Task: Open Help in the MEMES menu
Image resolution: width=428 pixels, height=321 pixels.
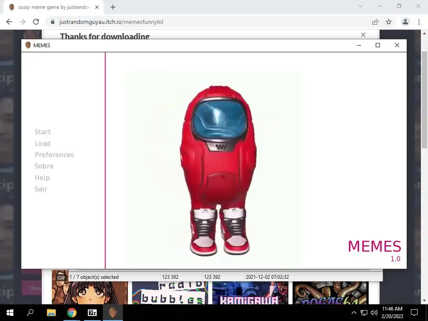Action: 42,178
